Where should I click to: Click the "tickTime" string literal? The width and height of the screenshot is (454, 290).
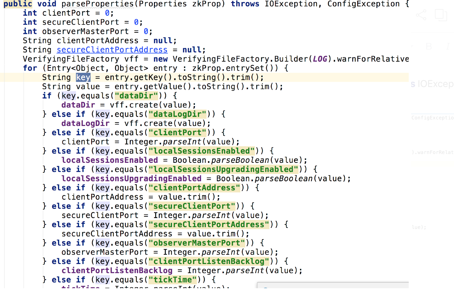173,280
